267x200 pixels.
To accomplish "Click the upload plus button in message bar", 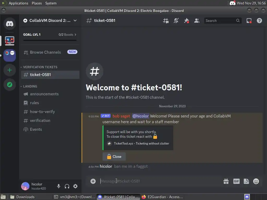I will click(x=93, y=181).
